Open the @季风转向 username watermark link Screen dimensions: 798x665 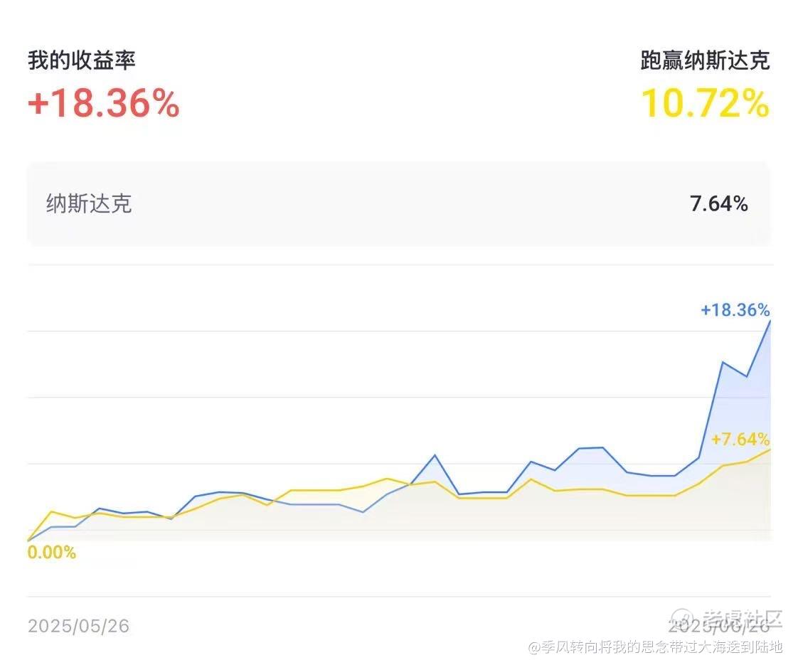656,647
